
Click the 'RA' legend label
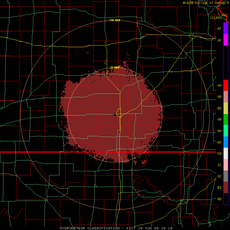point(219,131)
